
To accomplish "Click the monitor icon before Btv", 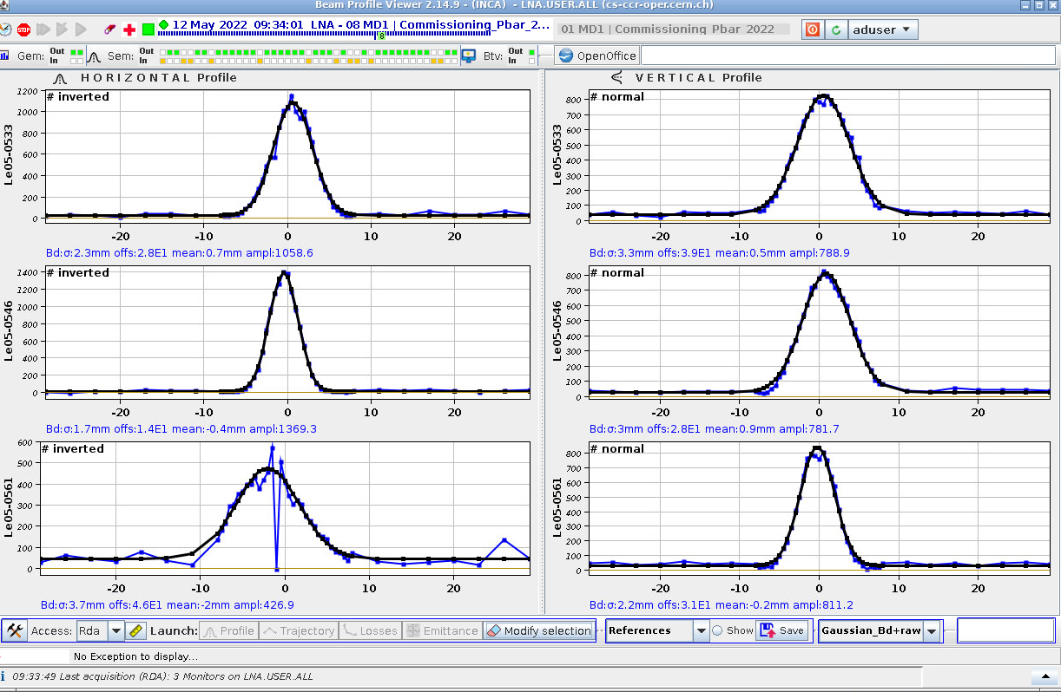I will [x=468, y=55].
